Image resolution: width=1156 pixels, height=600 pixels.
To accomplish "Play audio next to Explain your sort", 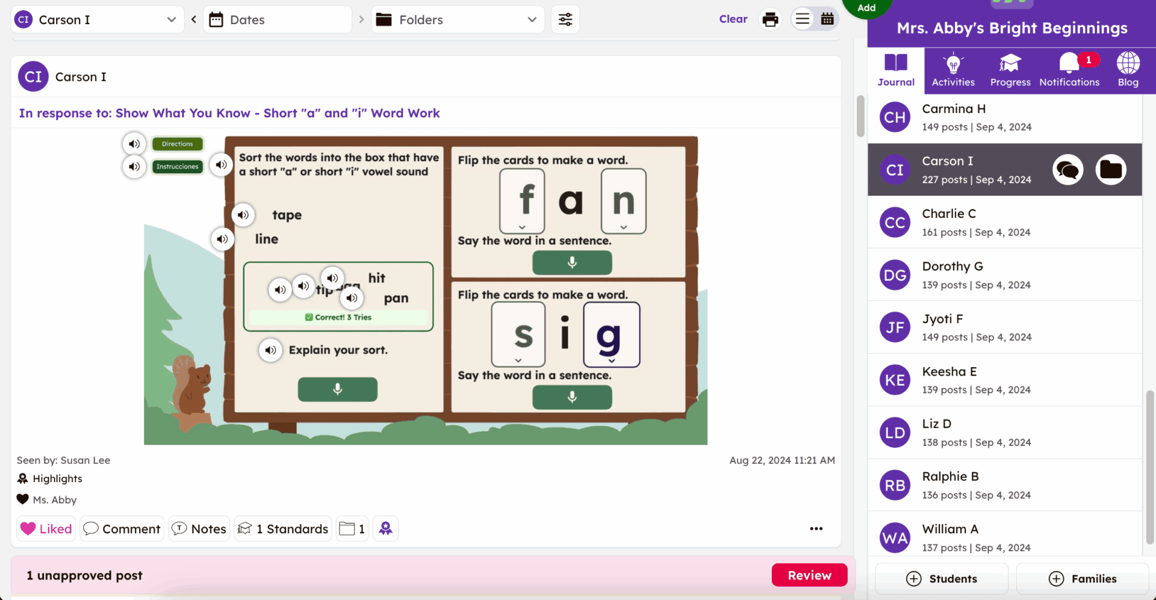I will (x=271, y=350).
